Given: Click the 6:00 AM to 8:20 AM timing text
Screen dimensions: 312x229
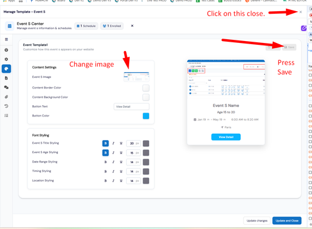Looking at the screenshot, I should (x=245, y=119).
